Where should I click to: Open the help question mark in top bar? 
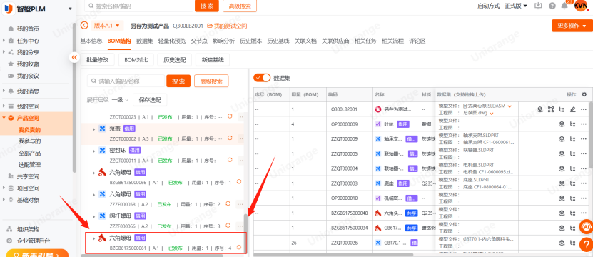(552, 6)
